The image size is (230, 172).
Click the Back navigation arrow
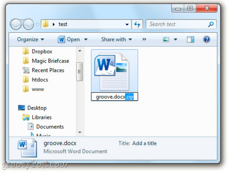point(15,24)
